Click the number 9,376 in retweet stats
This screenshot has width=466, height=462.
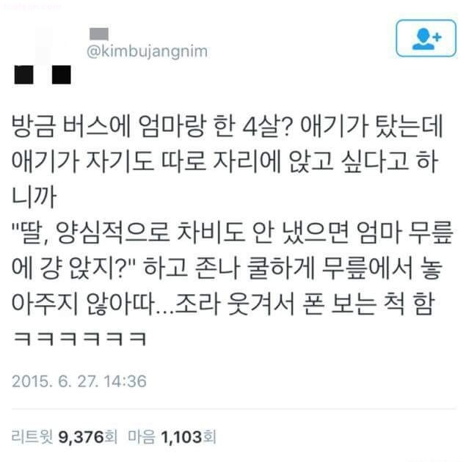(x=81, y=437)
